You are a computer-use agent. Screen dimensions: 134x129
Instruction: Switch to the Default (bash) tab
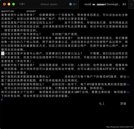49,4
